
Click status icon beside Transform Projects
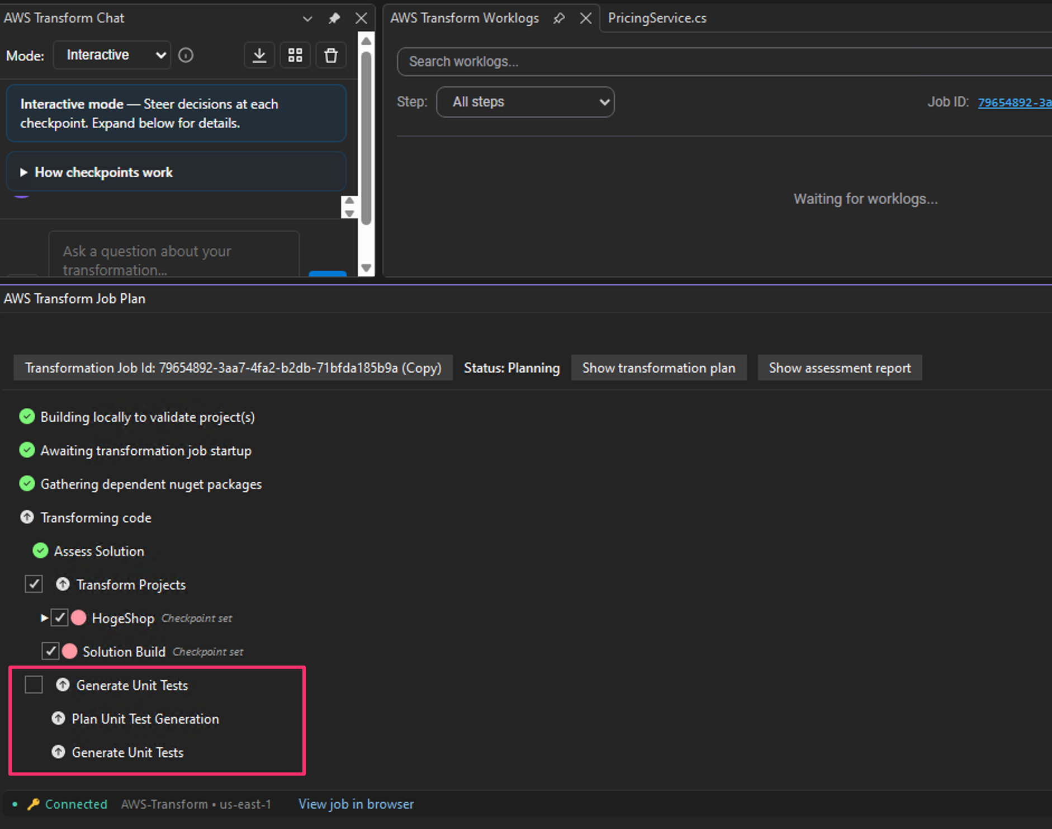coord(63,584)
